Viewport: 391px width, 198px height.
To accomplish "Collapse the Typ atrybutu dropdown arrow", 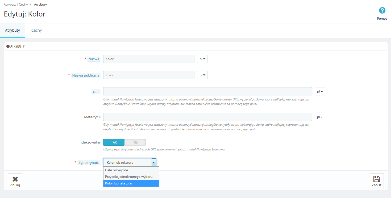I will tap(154, 162).
